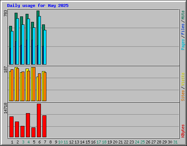Click the red KBytes bar for day 7
The width and height of the screenshot is (187, 146).
click(44, 126)
